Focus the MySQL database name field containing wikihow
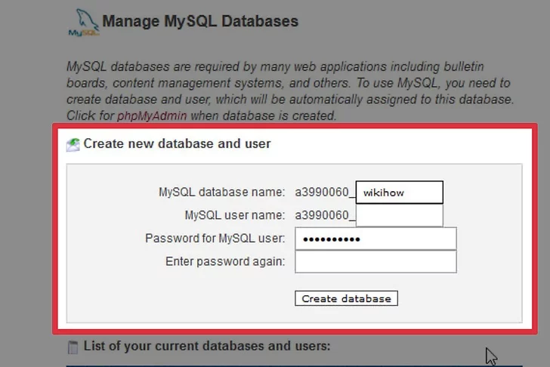Image resolution: width=550 pixels, height=367 pixels. point(399,193)
